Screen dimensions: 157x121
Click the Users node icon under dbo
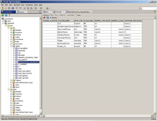(x=14, y=85)
